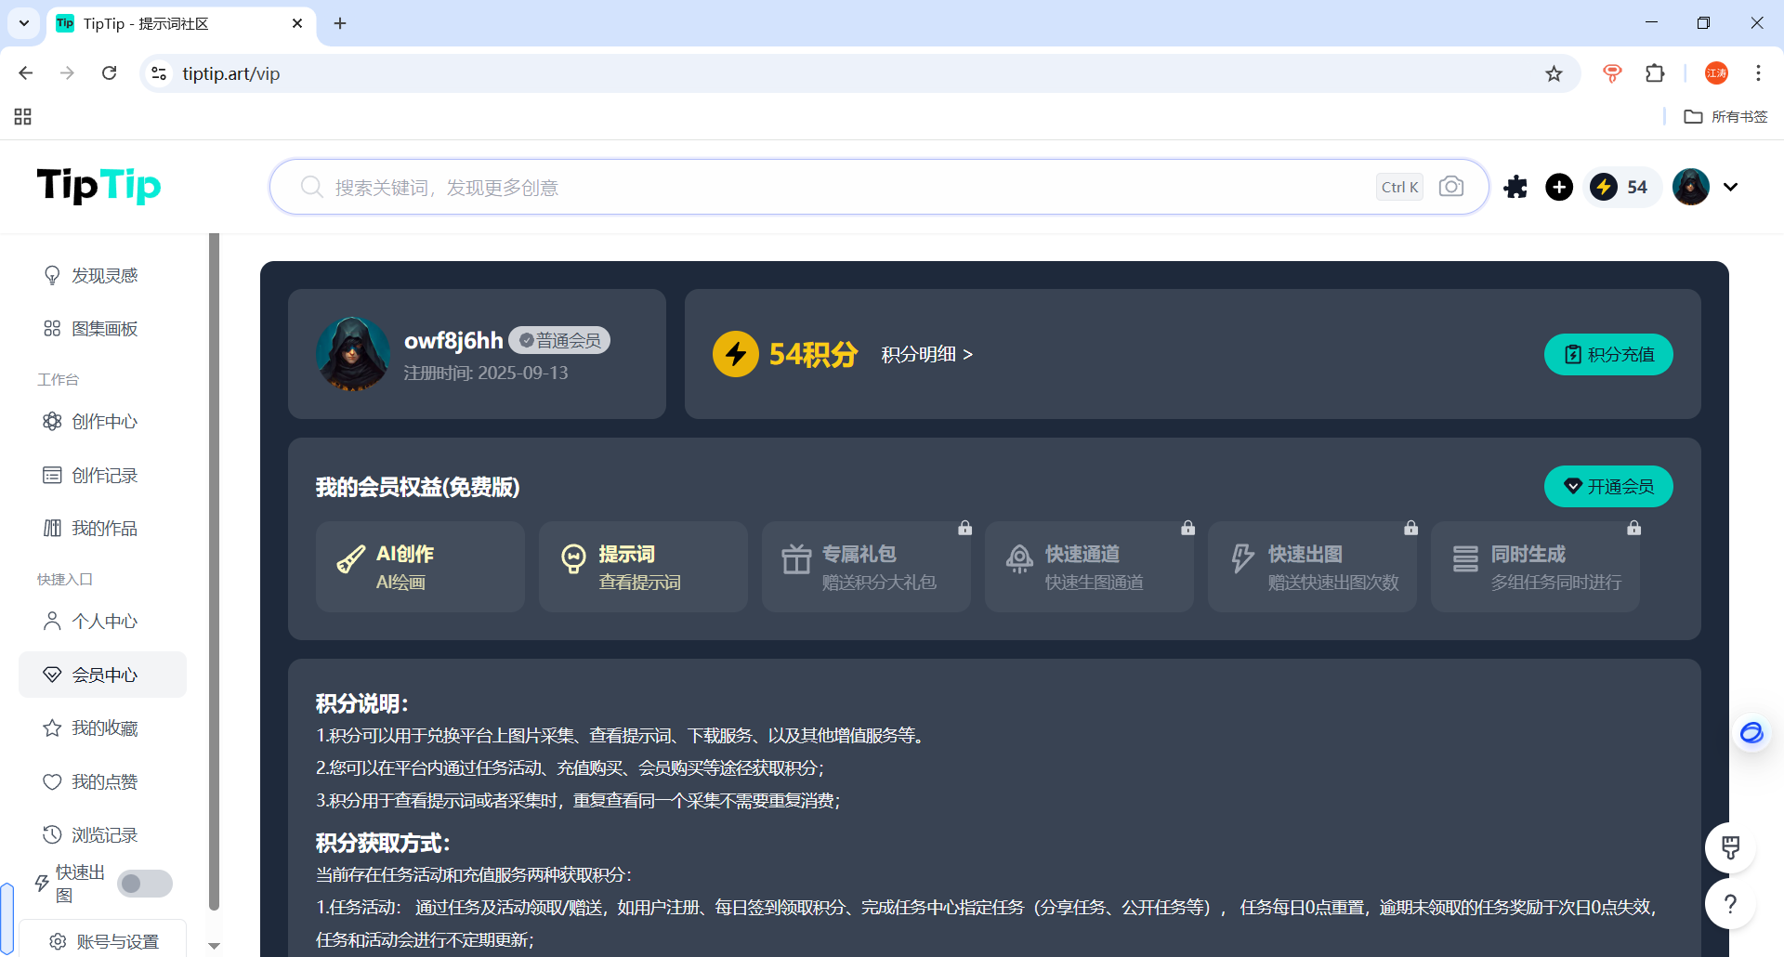Open the Chrome profile avatar

pos(1716,73)
